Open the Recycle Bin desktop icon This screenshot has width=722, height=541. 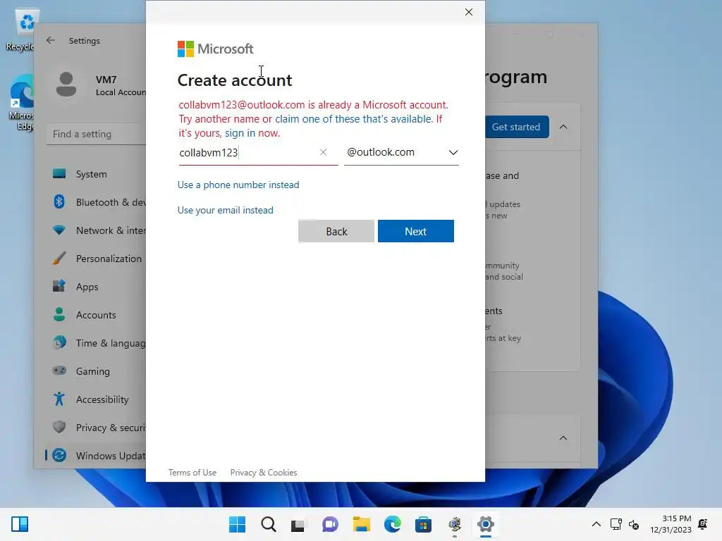click(20, 30)
